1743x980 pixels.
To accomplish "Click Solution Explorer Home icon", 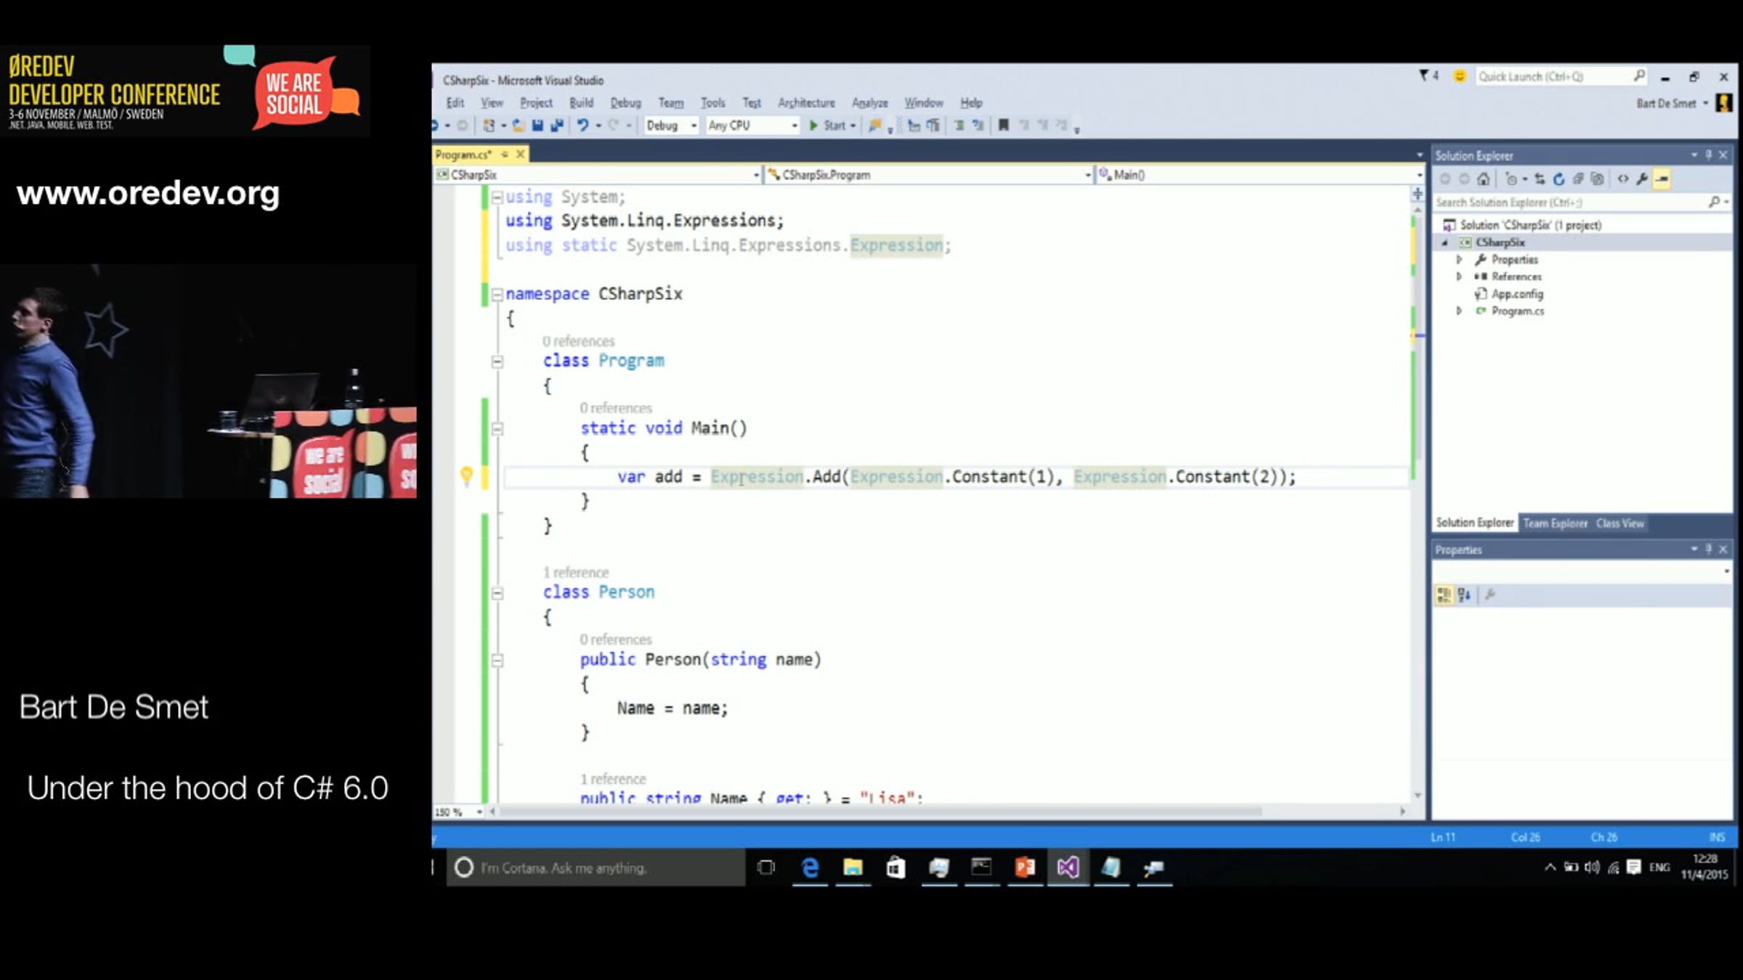I will (x=1484, y=179).
